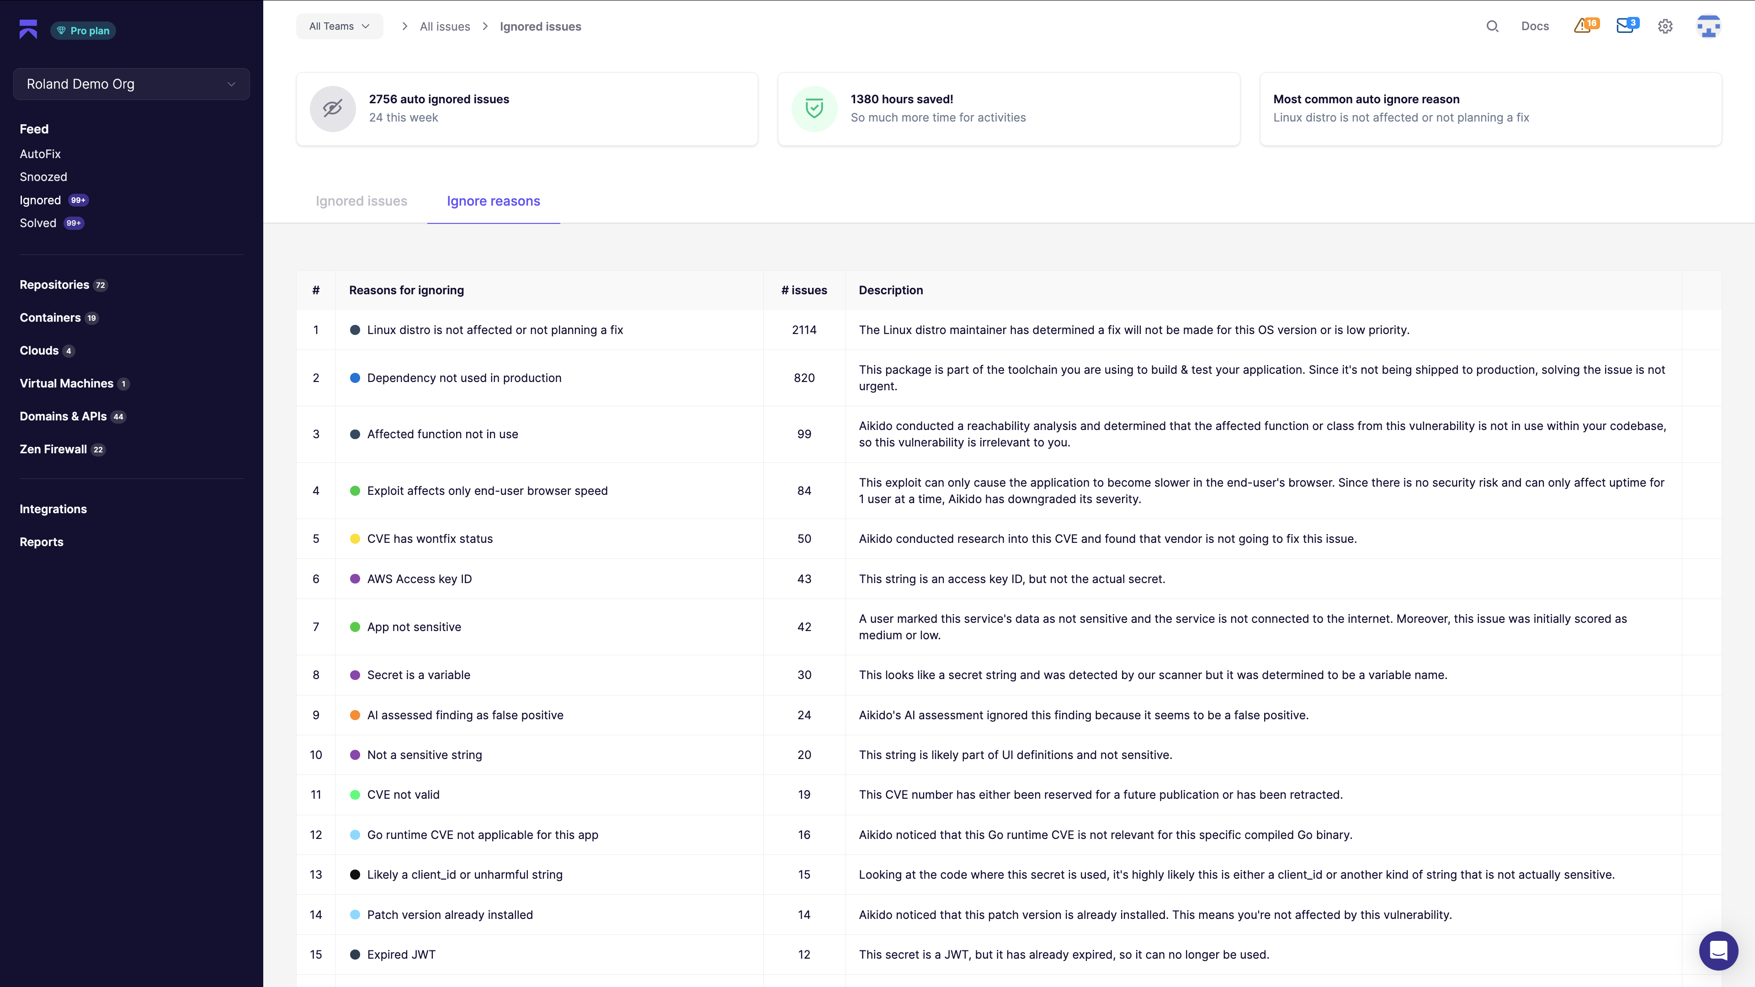The width and height of the screenshot is (1755, 987).
Task: Open Solved in the sidebar
Action: (38, 223)
